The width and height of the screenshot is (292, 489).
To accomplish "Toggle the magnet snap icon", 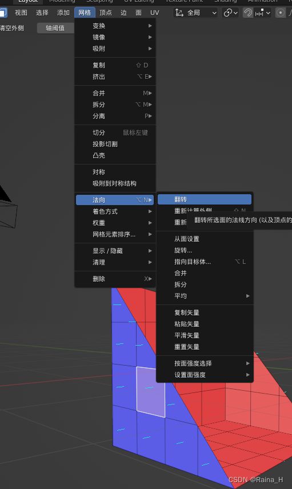I will [x=248, y=13].
